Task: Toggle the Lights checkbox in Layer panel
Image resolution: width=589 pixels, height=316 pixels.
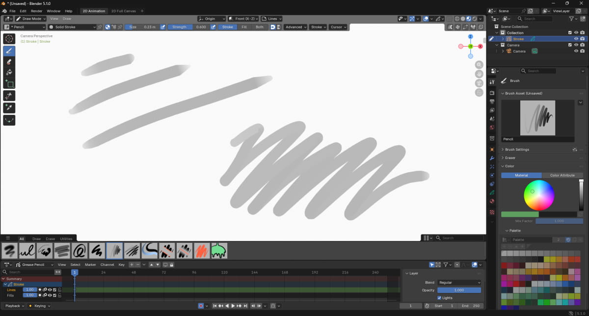Action: pyautogui.click(x=439, y=298)
